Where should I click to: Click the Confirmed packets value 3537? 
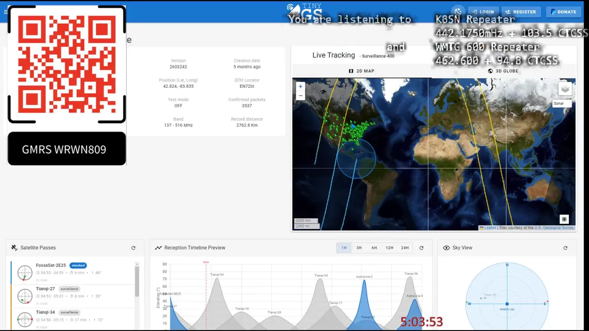pyautogui.click(x=247, y=106)
